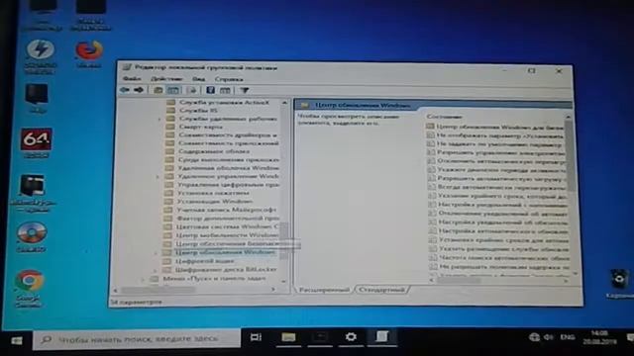The height and width of the screenshot is (356, 634).
Task: Expand 'Шифрование диска BitLocker' node
Action: [x=156, y=270]
